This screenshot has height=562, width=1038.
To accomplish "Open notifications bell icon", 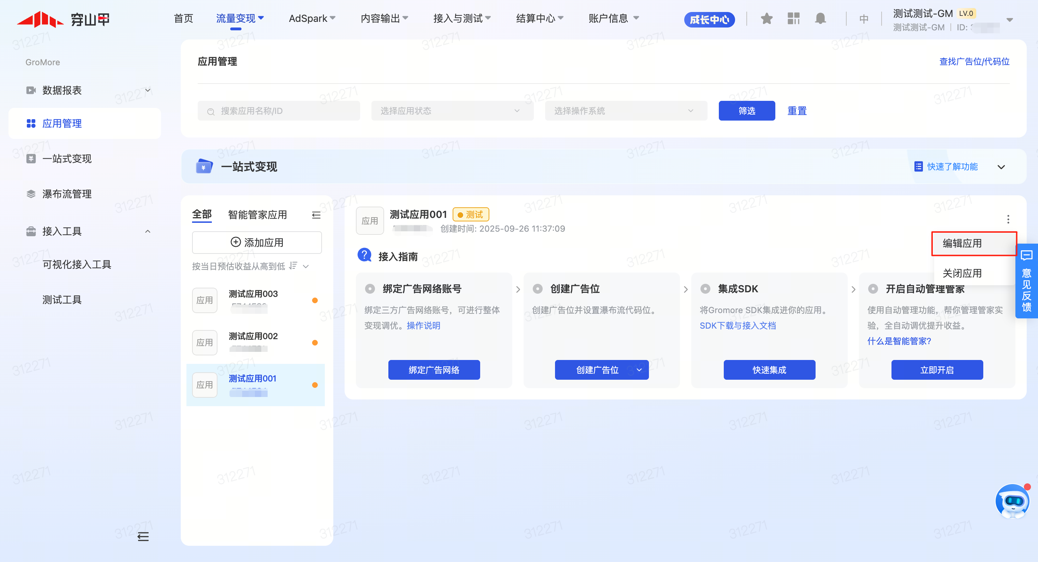I will coord(821,18).
